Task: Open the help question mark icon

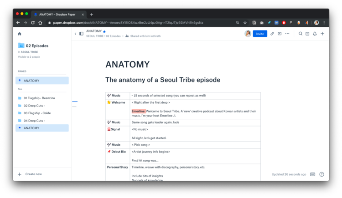Action: (x=321, y=174)
